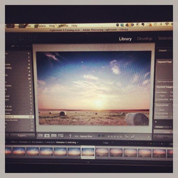Switch to Loupe view in the toolbar

(x=47, y=136)
